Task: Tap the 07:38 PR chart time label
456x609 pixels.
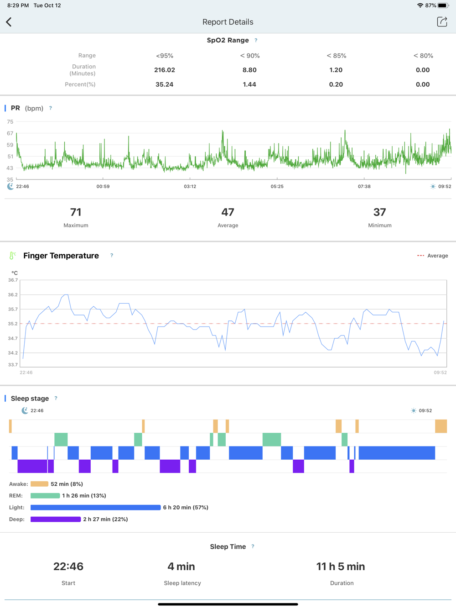Action: point(364,186)
